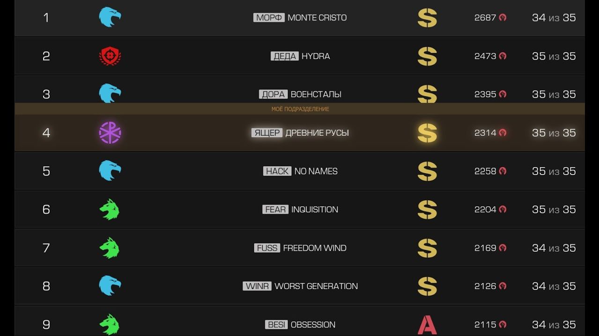
Task: Click the purple emblem of ДРЕВНИЕ РУСЫ
Action: (x=110, y=133)
